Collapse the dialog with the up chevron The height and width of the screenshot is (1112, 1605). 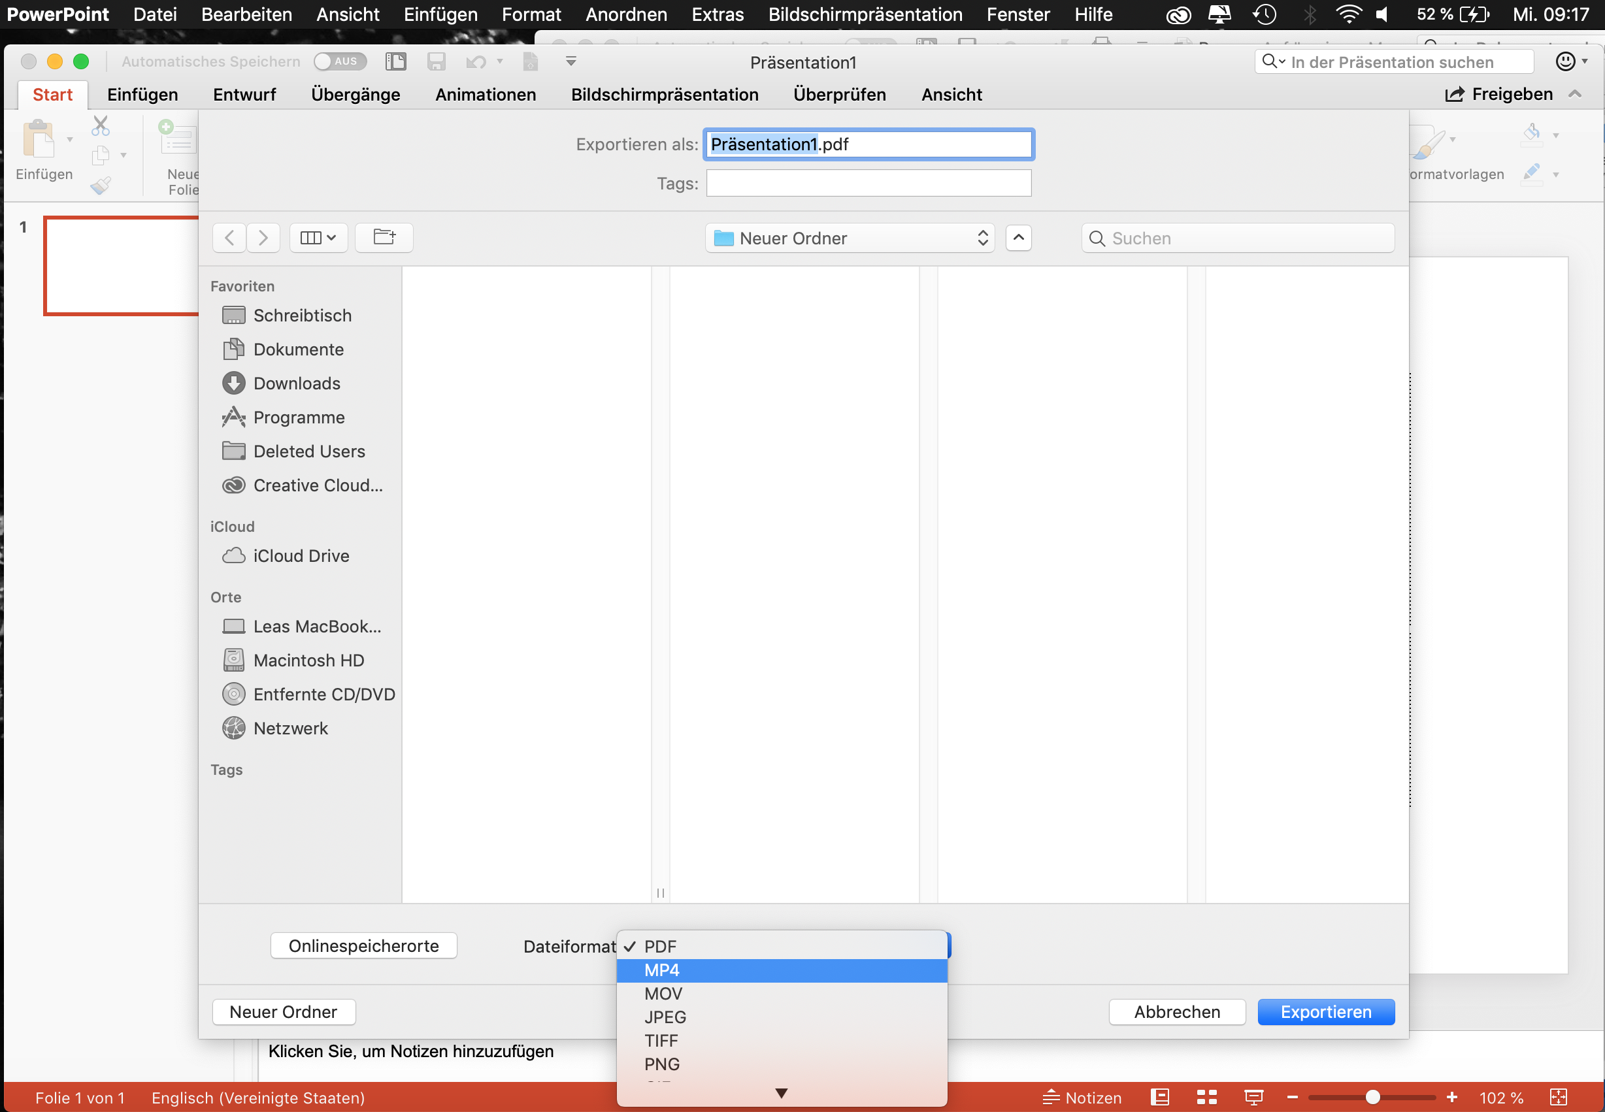coord(1018,238)
